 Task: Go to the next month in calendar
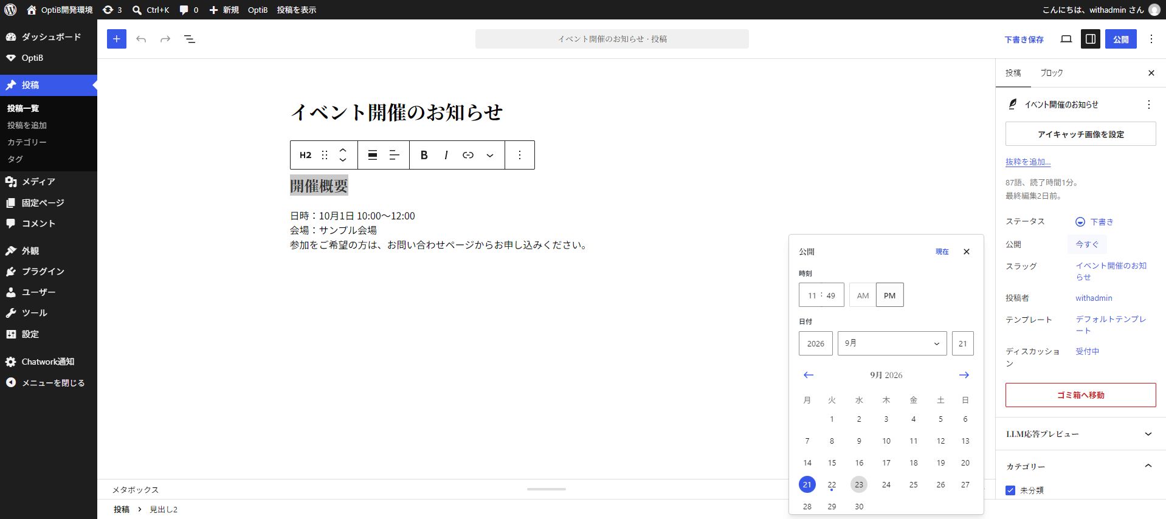tap(964, 375)
